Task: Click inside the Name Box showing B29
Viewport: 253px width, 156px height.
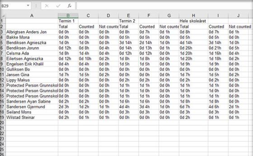Action: click(x=13, y=5)
